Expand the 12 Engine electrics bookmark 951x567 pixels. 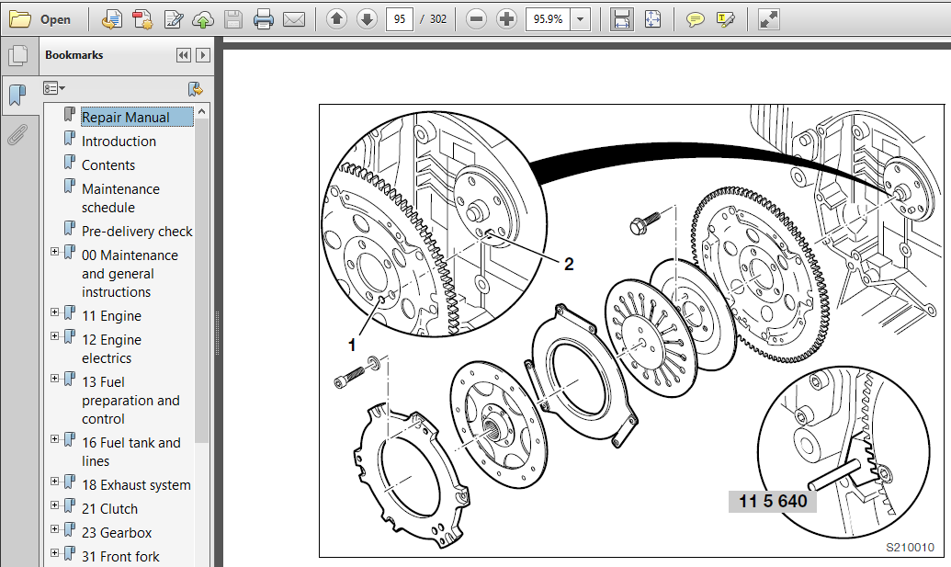pos(54,336)
